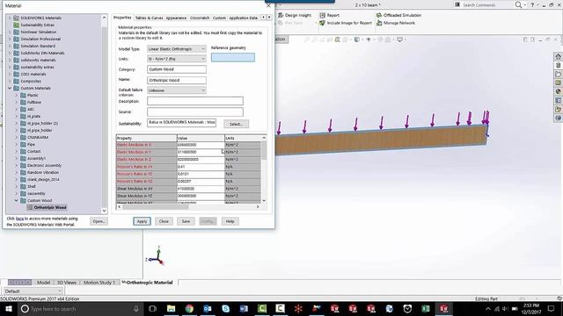The image size is (563, 316).
Task: Open the Report tool in the ribbon
Action: pos(329,16)
